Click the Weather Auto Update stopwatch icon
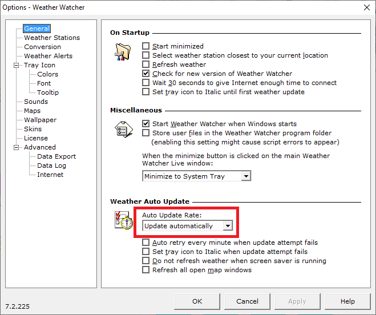 pos(123,220)
